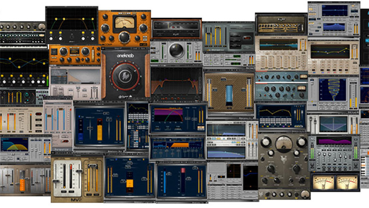
Task: Click the large bottom knob below orange compressor's VU meter
Action: (x=125, y=37)
